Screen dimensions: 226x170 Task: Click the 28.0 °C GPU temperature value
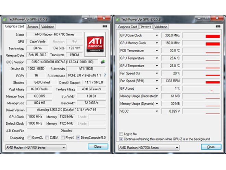171,66
